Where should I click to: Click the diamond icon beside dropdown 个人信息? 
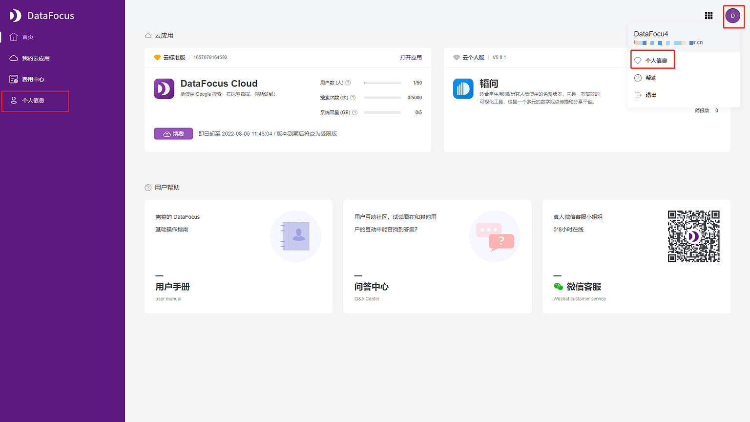[638, 61]
